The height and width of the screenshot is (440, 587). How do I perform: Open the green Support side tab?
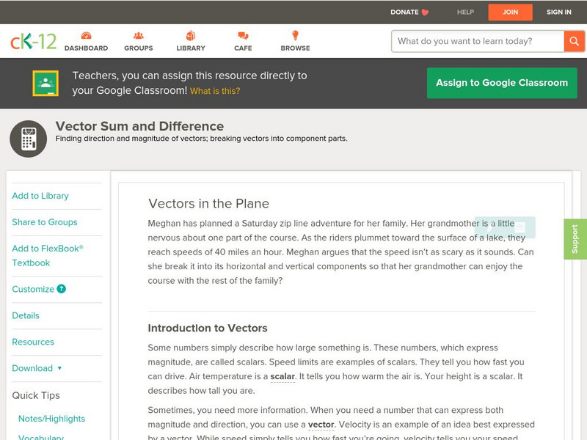click(575, 239)
